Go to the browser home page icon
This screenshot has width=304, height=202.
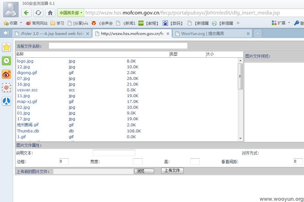(x=50, y=13)
